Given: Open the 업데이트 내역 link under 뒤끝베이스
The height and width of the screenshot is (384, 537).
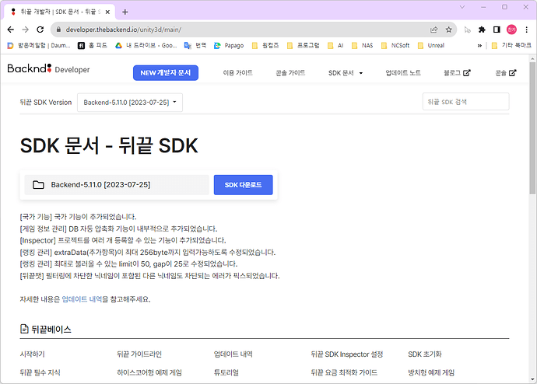Looking at the screenshot, I should pyautogui.click(x=233, y=354).
